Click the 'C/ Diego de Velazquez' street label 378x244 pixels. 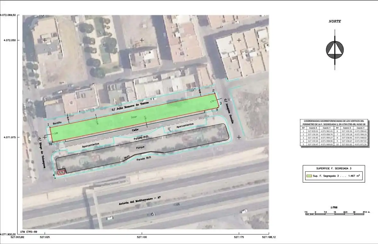pos(42,152)
